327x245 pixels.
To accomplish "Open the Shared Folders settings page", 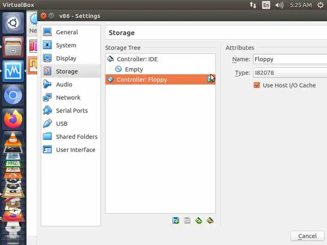I will (x=71, y=137).
